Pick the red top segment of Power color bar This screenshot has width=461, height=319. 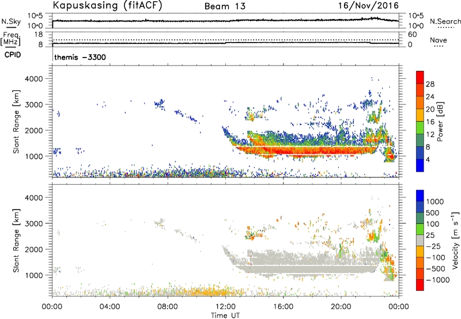[x=420, y=77]
